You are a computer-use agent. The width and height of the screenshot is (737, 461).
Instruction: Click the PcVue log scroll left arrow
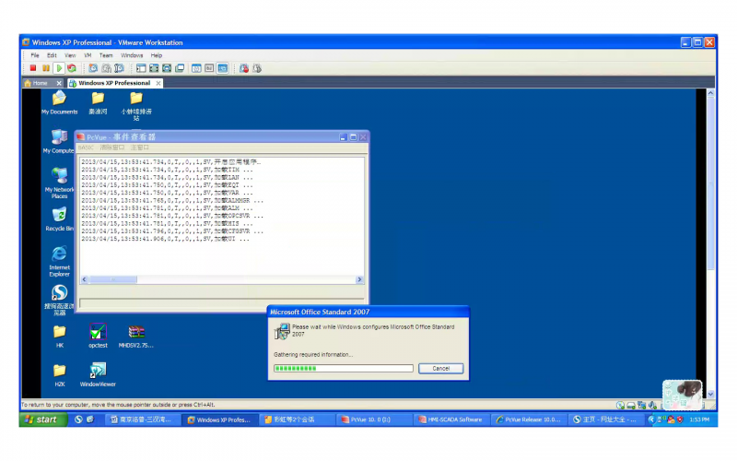tap(84, 279)
